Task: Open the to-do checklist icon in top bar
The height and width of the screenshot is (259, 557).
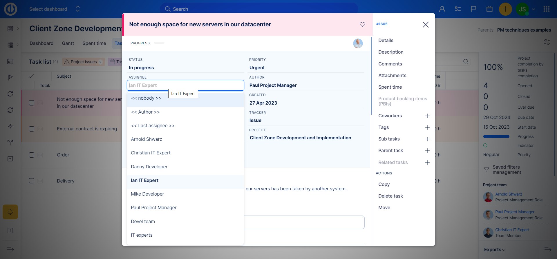Action: 458,9
